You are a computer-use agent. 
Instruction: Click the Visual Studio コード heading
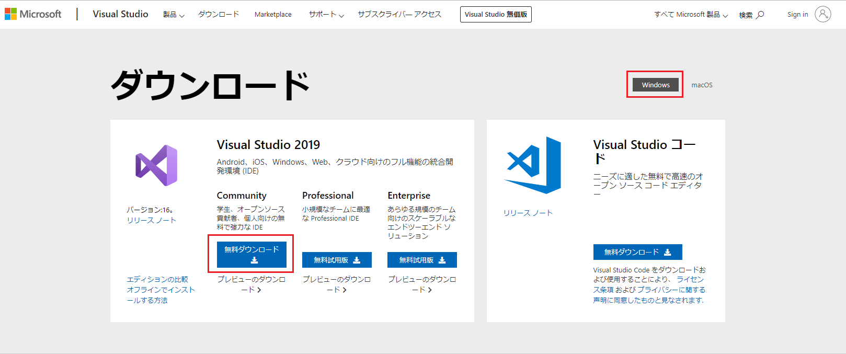click(x=645, y=151)
